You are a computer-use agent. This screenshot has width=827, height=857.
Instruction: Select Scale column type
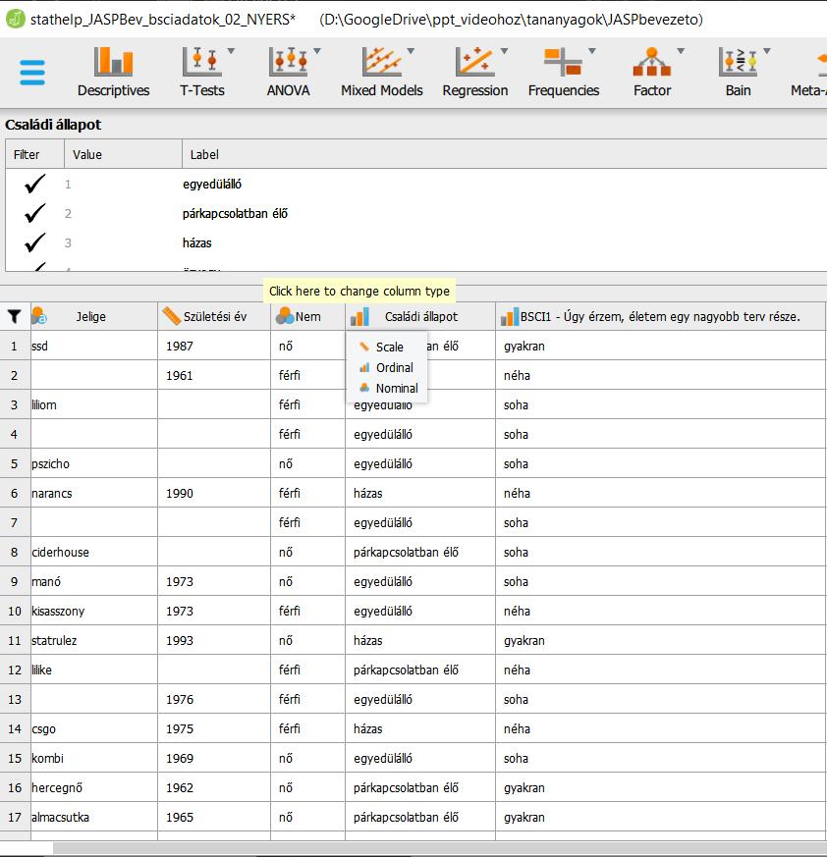pyautogui.click(x=387, y=348)
